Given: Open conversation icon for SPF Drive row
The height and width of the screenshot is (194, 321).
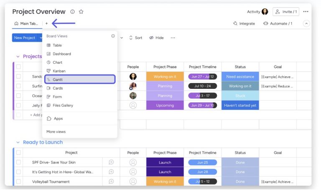Looking at the screenshot, I should point(111,162).
